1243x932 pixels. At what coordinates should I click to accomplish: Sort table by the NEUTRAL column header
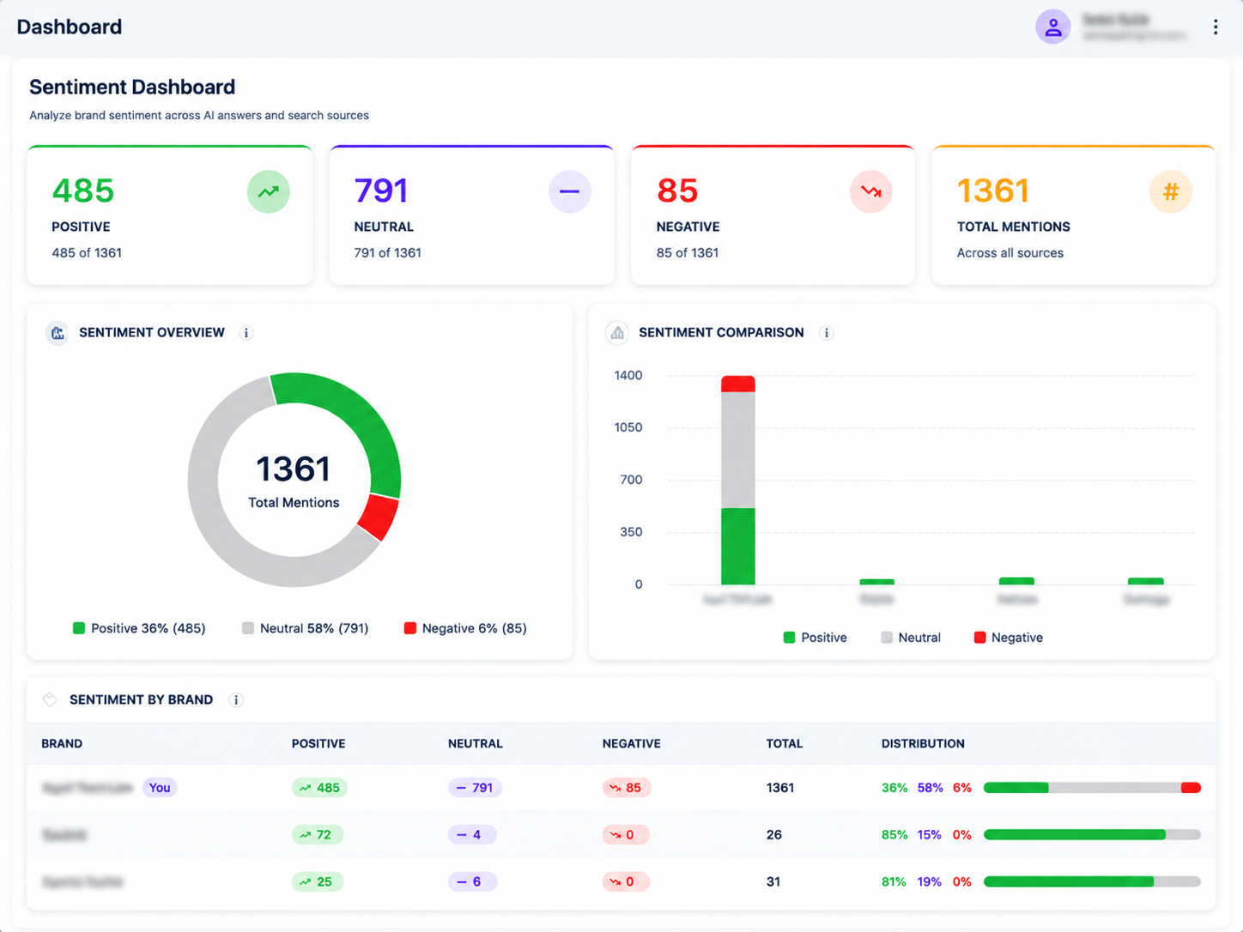pos(476,743)
